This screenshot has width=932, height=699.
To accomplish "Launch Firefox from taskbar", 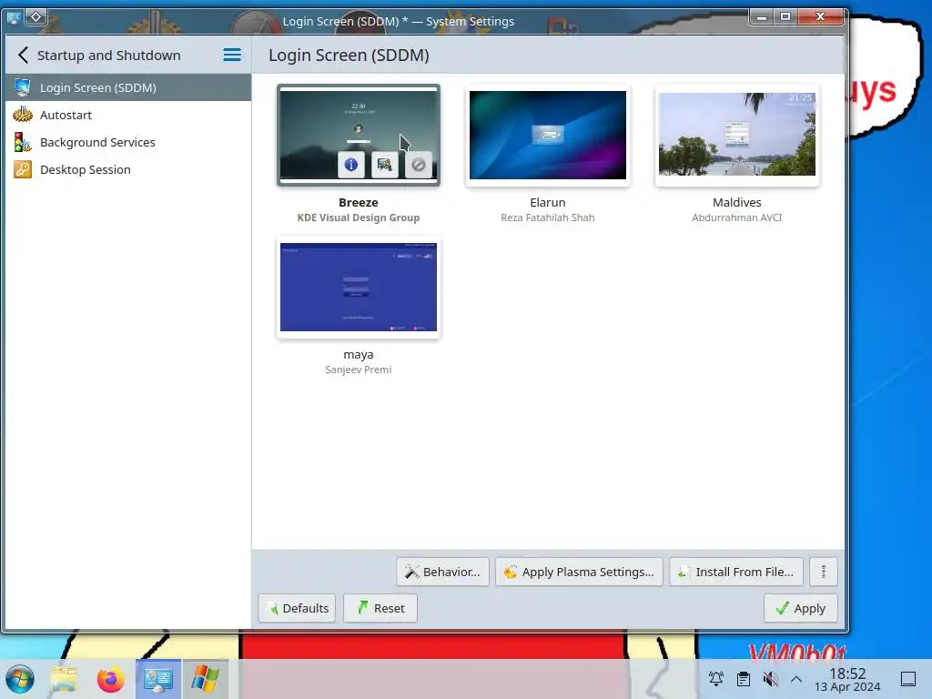I will pyautogui.click(x=110, y=679).
